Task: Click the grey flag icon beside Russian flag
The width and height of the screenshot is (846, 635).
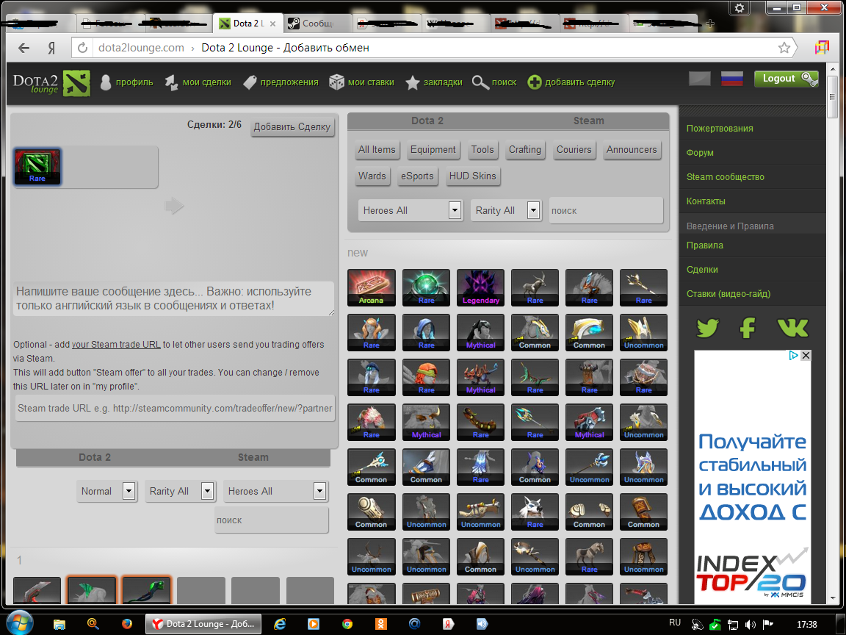Action: point(700,79)
